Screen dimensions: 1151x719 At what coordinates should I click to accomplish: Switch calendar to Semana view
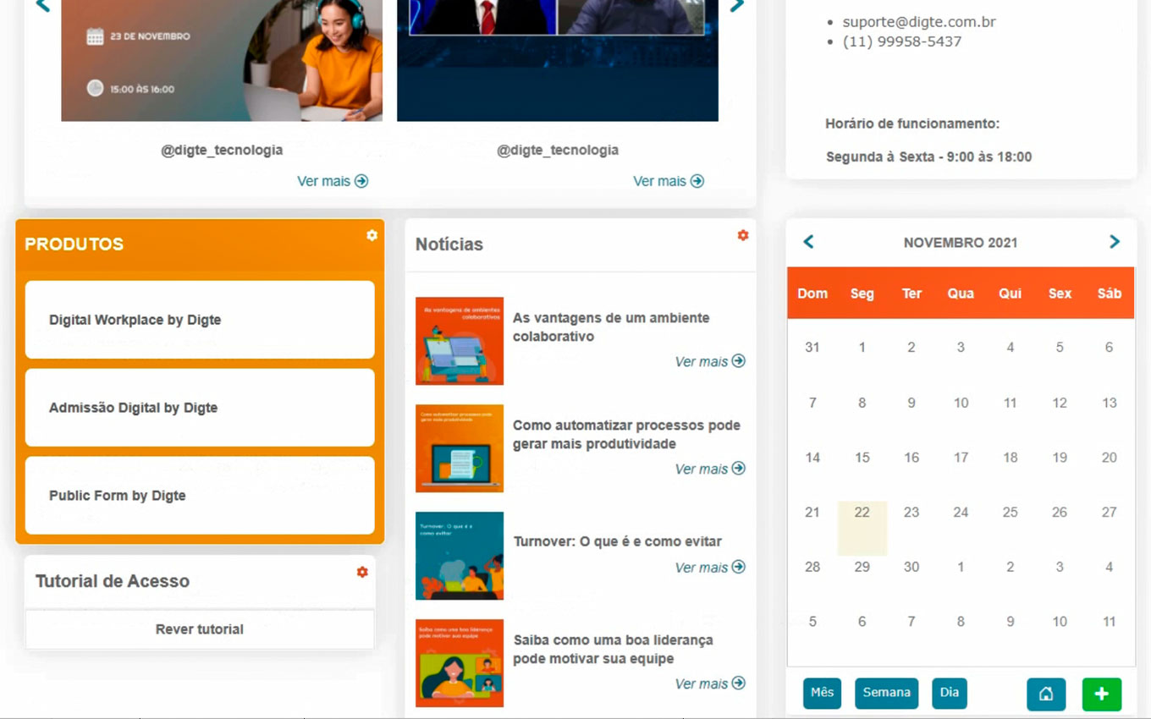coord(886,693)
